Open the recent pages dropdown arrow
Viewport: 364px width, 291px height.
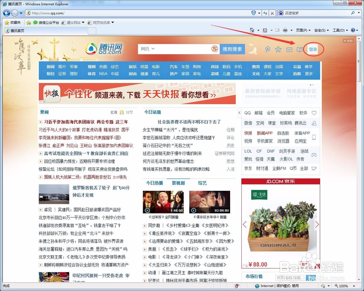(21, 13)
